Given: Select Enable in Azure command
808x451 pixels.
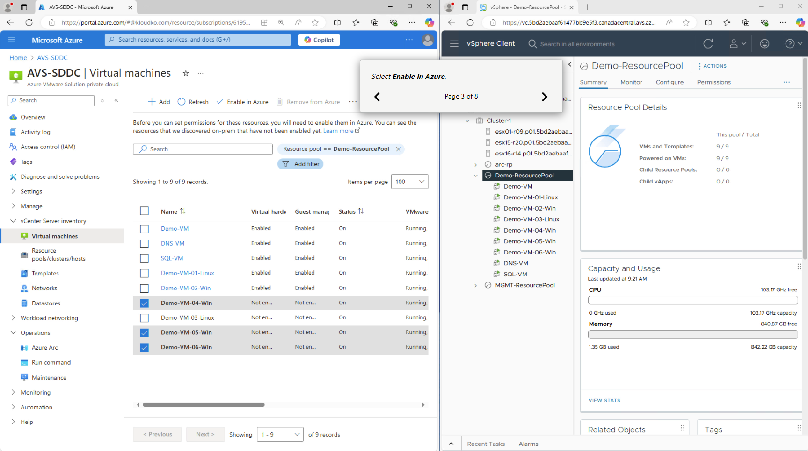Looking at the screenshot, I should [x=242, y=102].
